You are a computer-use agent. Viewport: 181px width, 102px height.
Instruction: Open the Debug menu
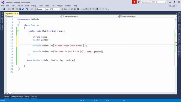[34, 6]
